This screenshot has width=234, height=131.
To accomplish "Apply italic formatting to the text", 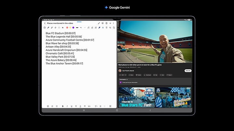I will click(x=67, y=106).
